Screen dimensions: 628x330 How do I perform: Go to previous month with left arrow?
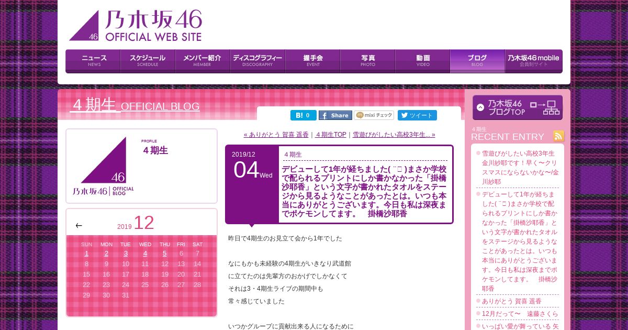(x=79, y=226)
